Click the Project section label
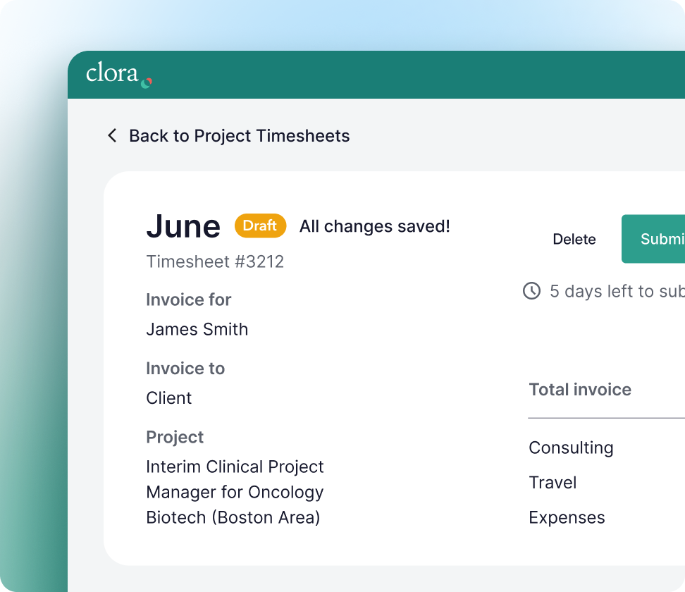The image size is (685, 592). 175,437
